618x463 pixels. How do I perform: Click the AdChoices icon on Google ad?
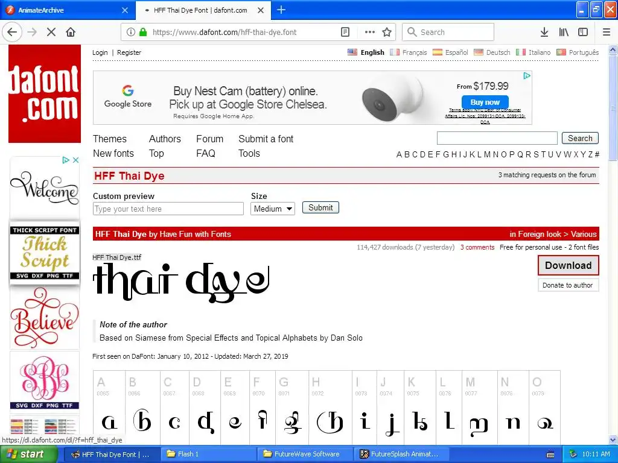pyautogui.click(x=527, y=75)
